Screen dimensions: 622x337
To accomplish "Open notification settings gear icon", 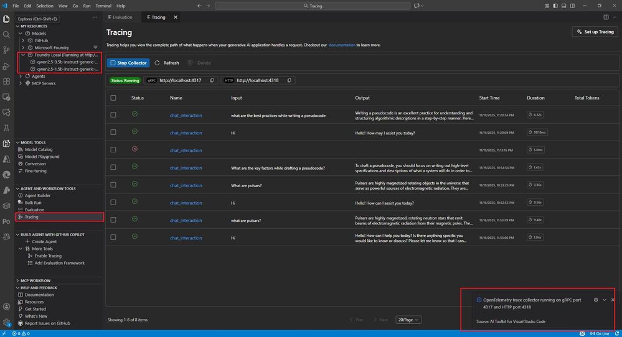I will pos(596,300).
